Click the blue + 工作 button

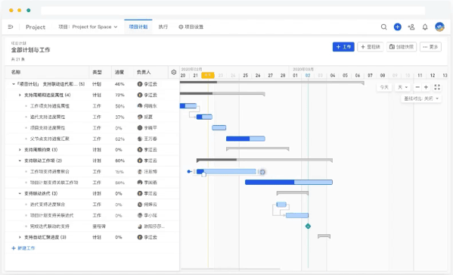(343, 47)
